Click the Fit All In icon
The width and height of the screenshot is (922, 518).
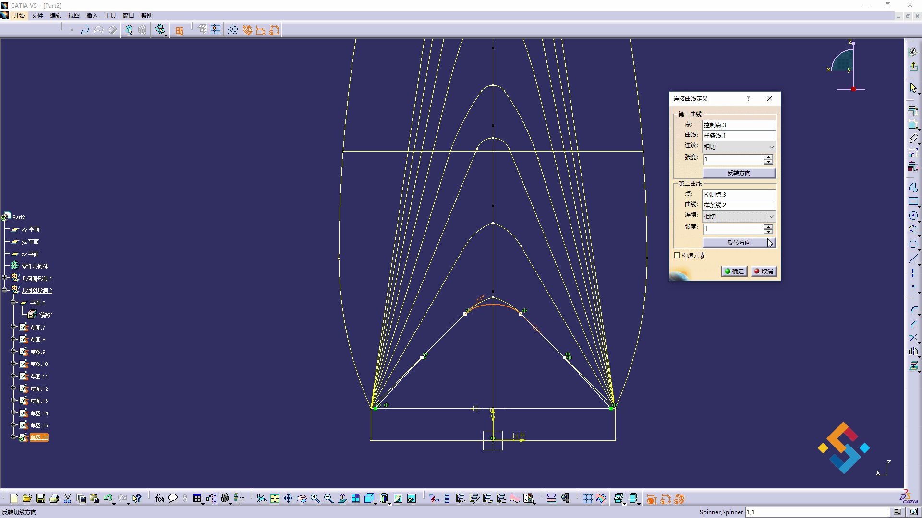coord(275,499)
